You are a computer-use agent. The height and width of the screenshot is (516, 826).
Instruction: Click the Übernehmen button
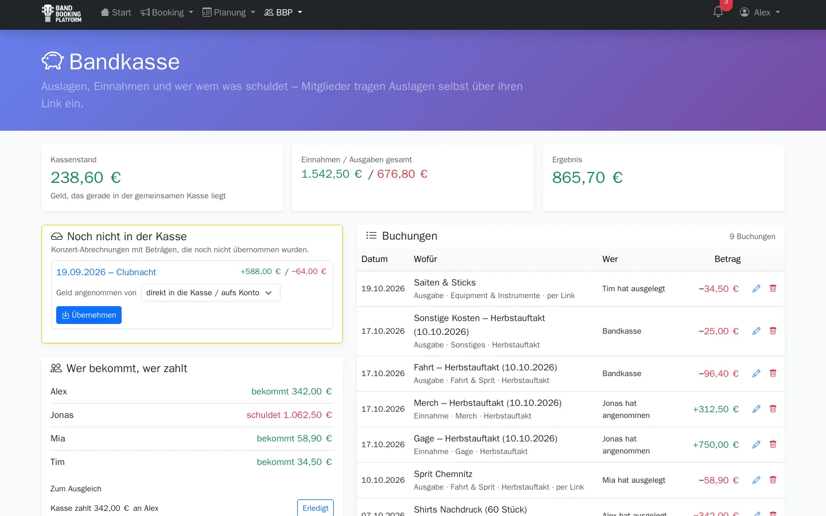[89, 315]
